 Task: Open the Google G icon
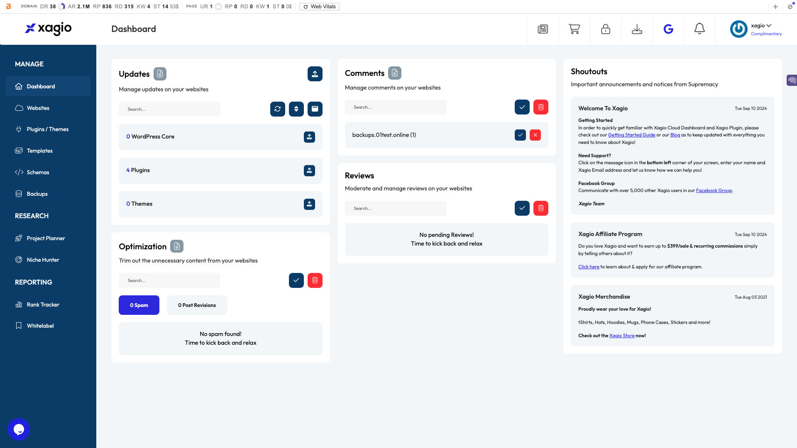coord(668,29)
